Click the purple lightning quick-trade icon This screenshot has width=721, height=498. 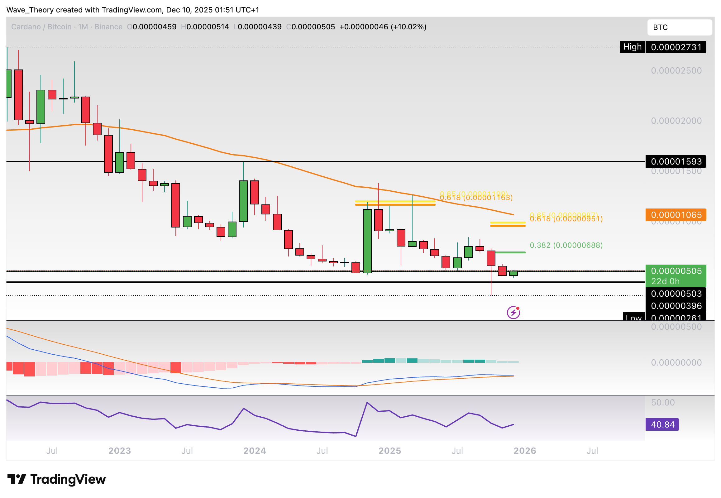coord(513,311)
